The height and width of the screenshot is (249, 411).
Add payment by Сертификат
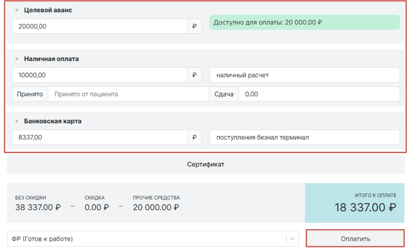206,164
